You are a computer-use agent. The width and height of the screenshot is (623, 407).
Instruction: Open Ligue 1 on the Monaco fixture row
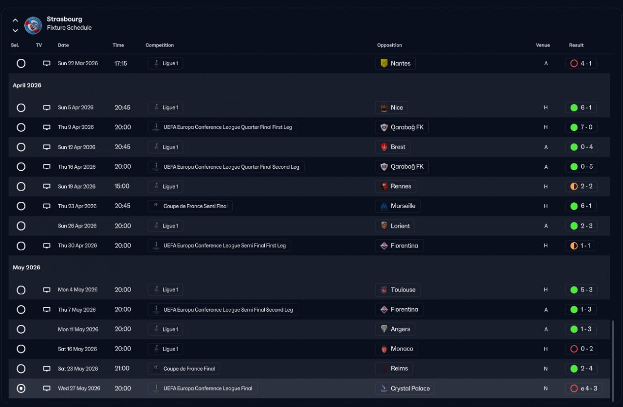[165, 349]
